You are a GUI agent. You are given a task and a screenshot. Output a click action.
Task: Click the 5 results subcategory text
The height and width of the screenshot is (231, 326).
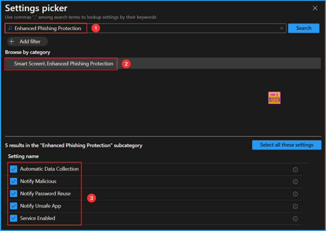point(74,145)
